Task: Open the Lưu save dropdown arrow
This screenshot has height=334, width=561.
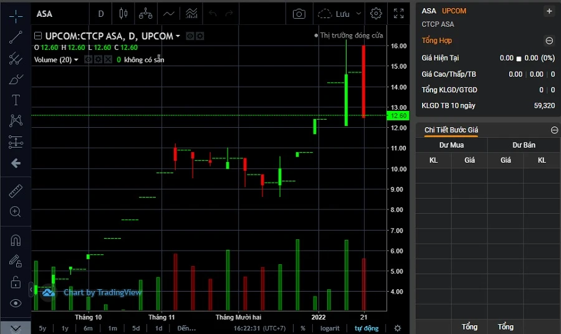Action: pos(358,14)
